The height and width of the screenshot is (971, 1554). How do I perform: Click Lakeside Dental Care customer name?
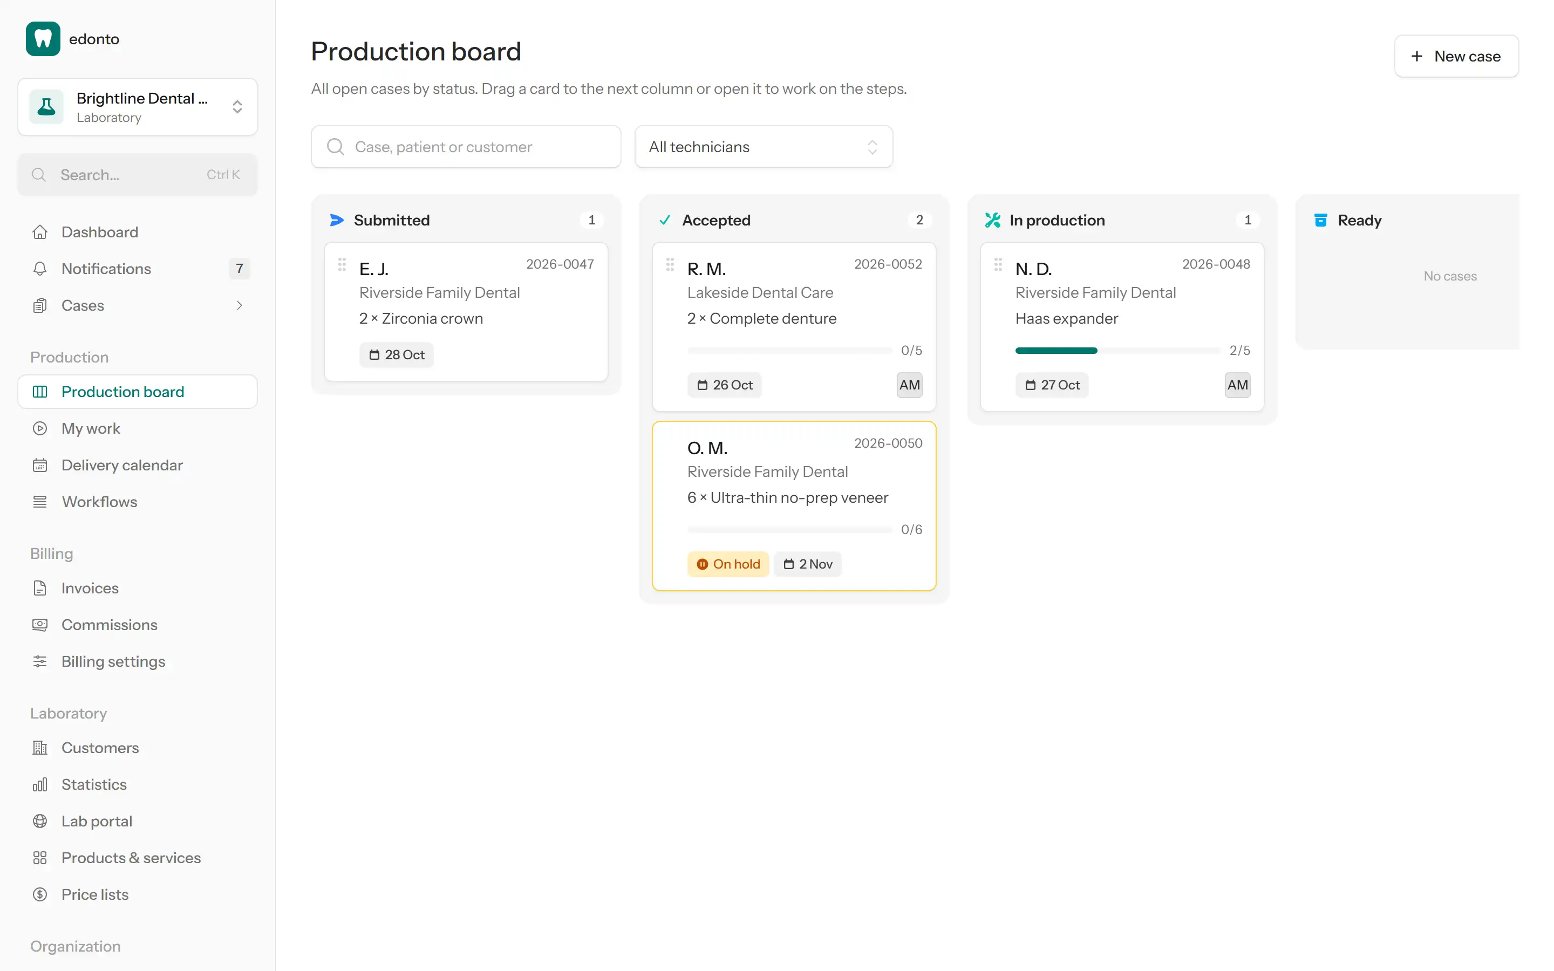(760, 292)
